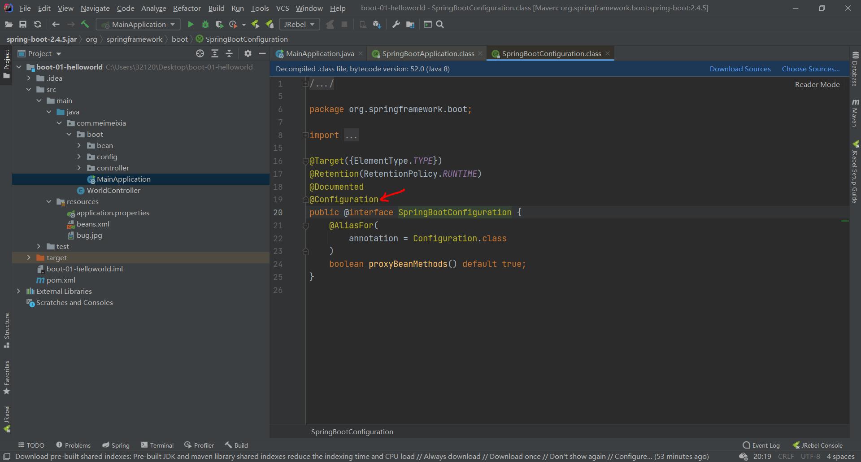Screen dimensions: 861x462
Task: Click the Open folder toolbar icon
Action: 9,24
